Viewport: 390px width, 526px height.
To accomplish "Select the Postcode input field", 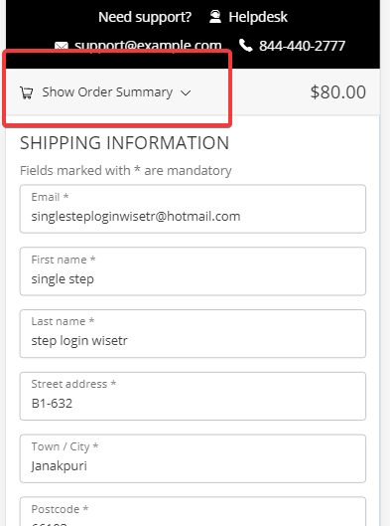I will coord(193,511).
